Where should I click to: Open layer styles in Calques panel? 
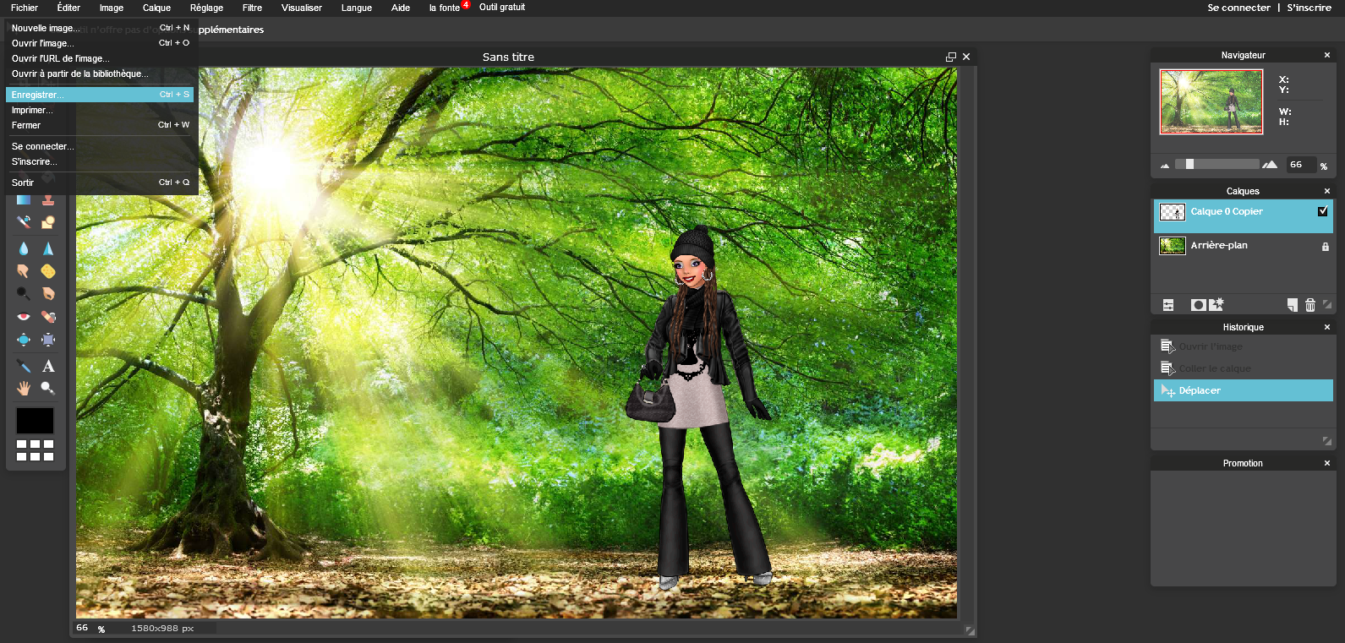point(1217,305)
